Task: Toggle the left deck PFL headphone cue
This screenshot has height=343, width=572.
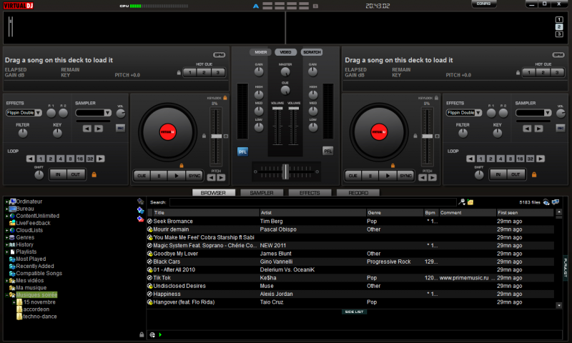Action: 243,151
